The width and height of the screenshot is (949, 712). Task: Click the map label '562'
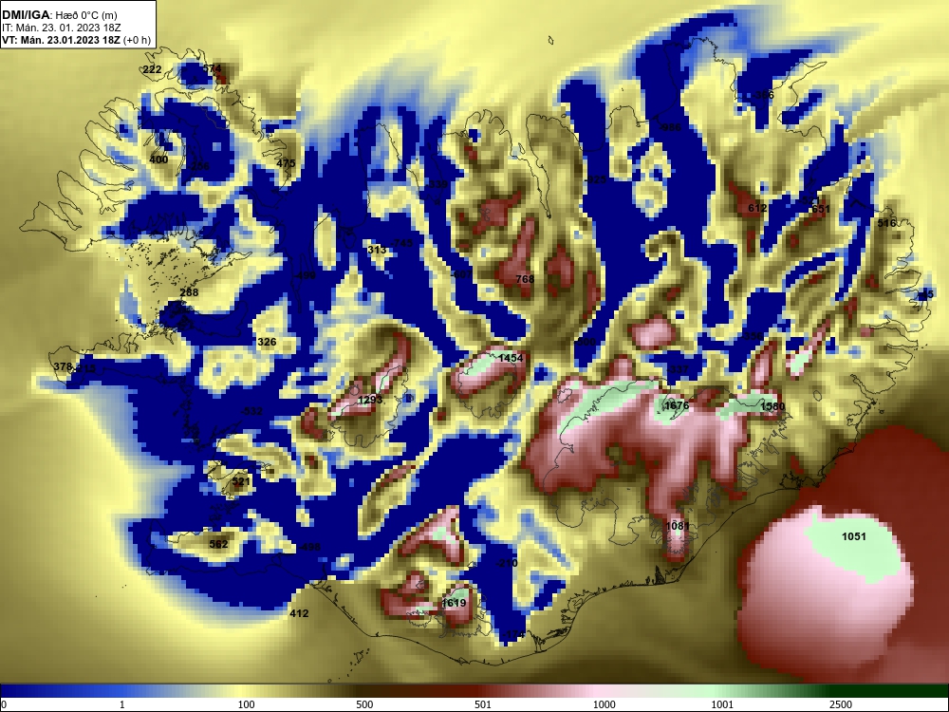coord(218,544)
